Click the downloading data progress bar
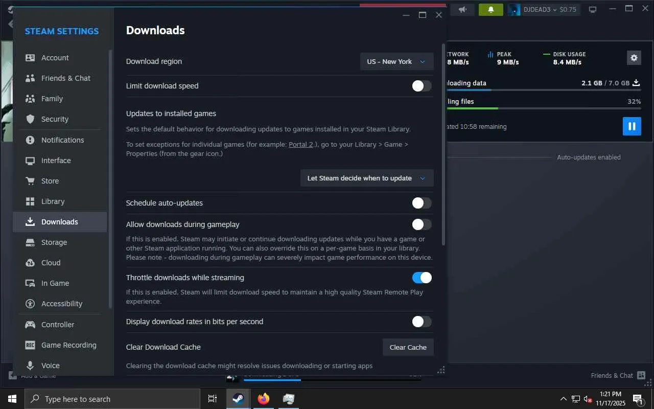 (x=544, y=90)
